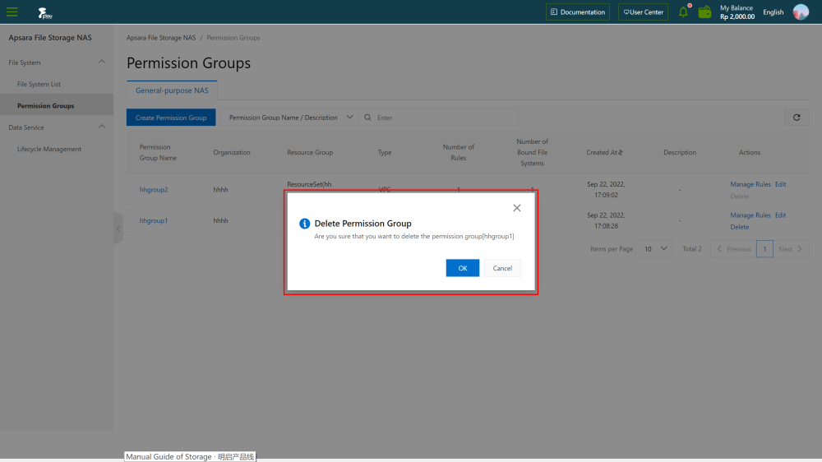Click the Apsara File Storage NAS sidebar title
The width and height of the screenshot is (822, 462).
click(x=50, y=38)
